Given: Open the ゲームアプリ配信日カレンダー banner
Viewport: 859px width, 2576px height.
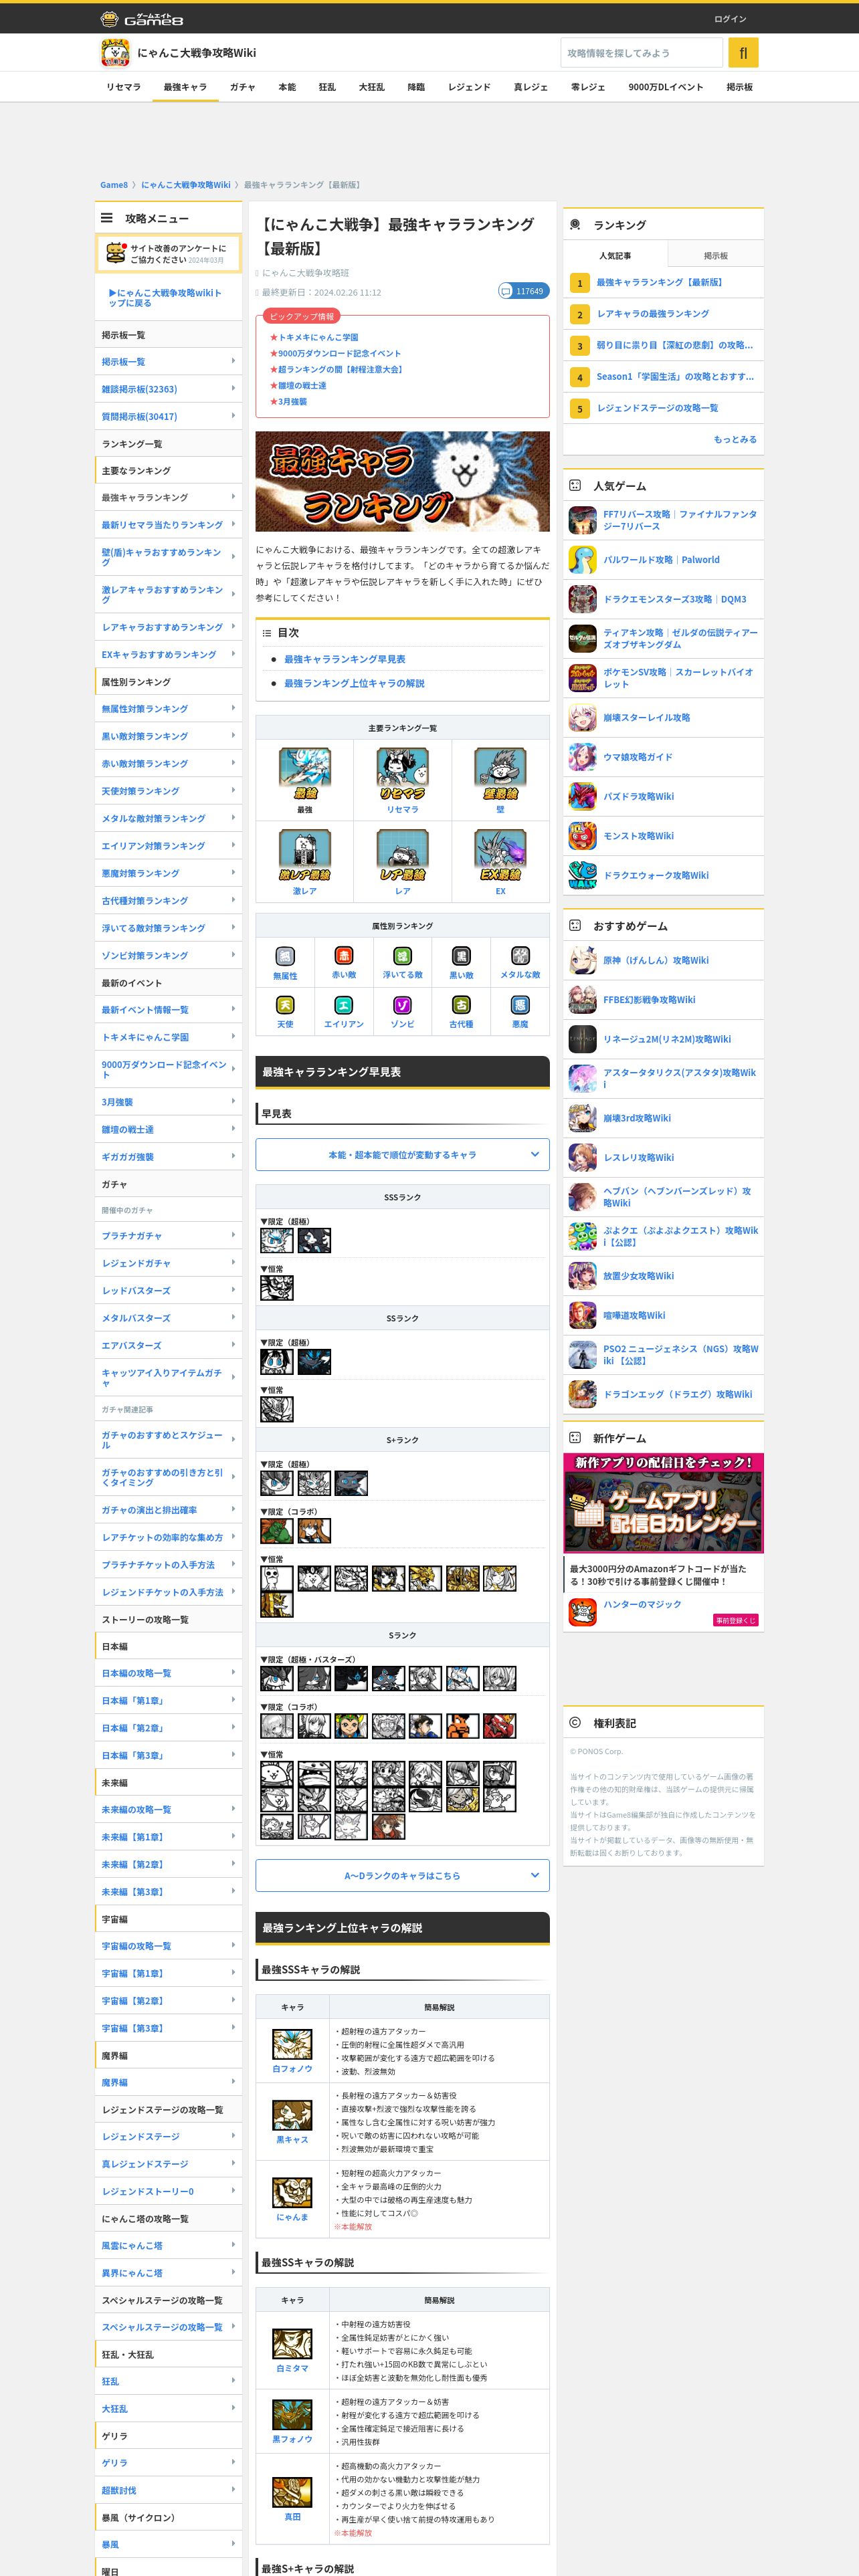Looking at the screenshot, I should tap(663, 1502).
